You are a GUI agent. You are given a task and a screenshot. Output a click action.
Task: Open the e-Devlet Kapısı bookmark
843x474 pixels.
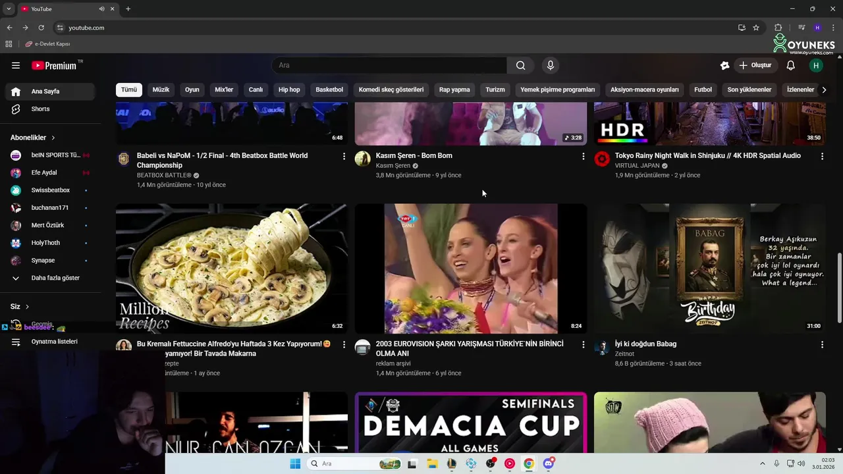pos(47,44)
